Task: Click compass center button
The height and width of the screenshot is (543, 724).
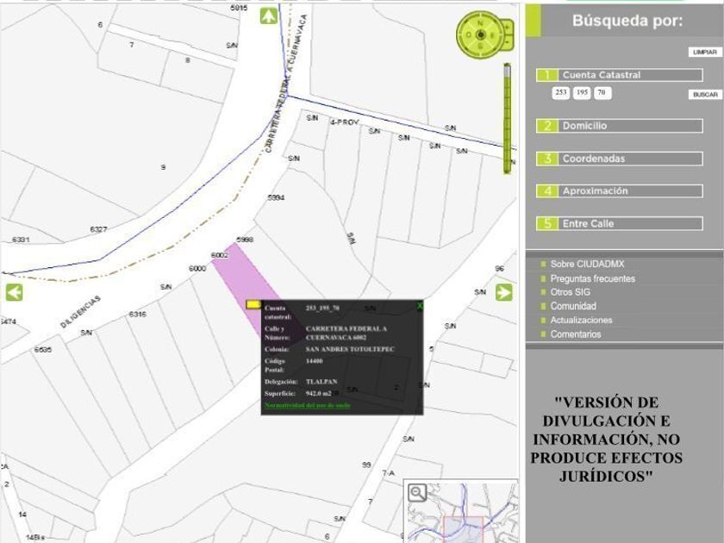Action: (x=480, y=35)
